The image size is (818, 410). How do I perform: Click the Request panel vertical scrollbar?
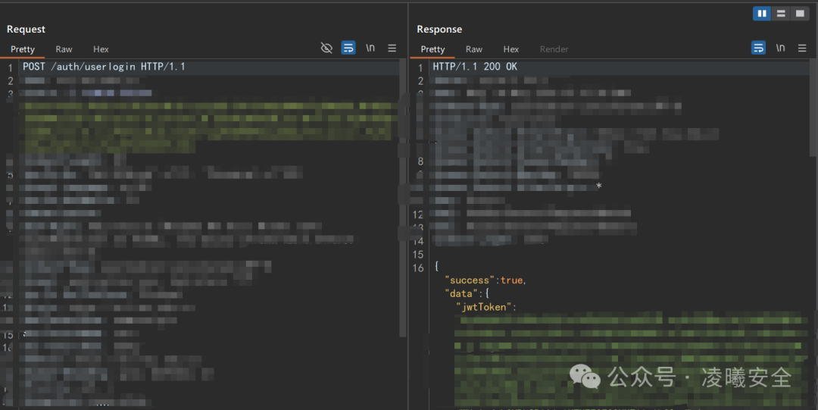coord(403,199)
